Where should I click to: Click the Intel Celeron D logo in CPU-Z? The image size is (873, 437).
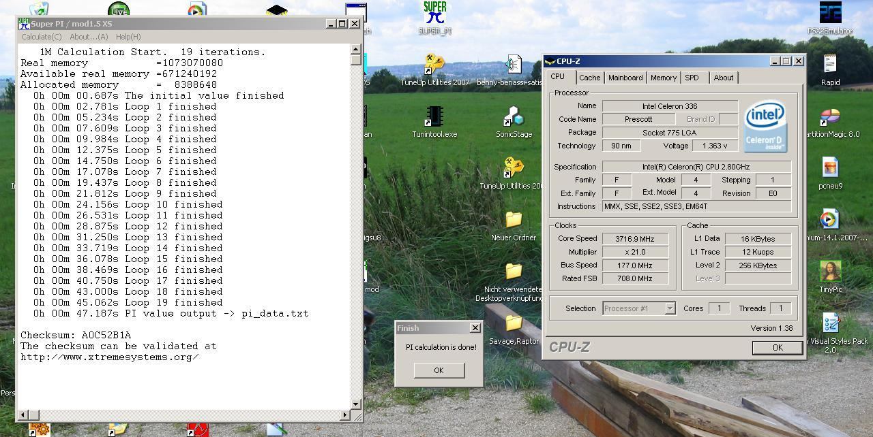[x=765, y=127]
